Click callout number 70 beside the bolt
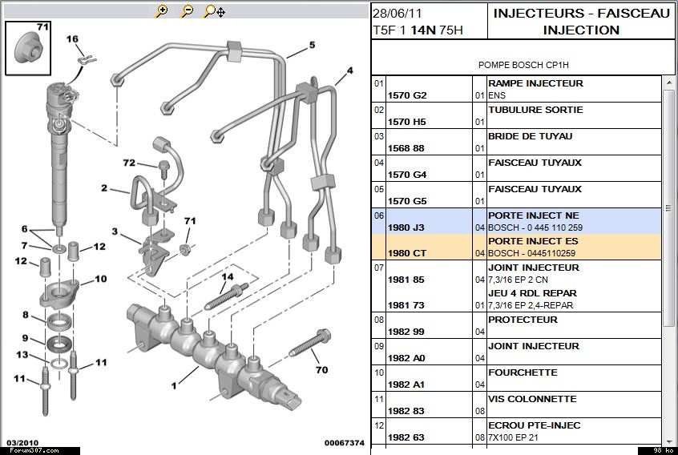The image size is (678, 455). click(322, 370)
